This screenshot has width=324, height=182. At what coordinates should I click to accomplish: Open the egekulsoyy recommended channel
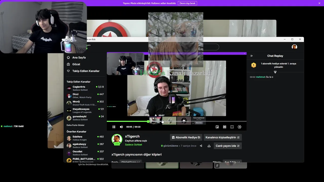pos(85,145)
